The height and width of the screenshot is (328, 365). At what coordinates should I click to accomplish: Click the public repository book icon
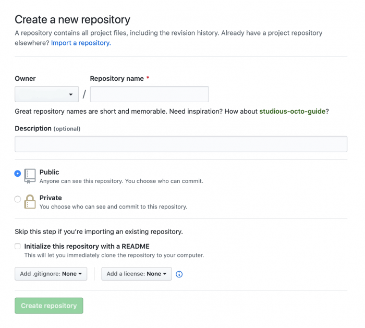tap(30, 176)
